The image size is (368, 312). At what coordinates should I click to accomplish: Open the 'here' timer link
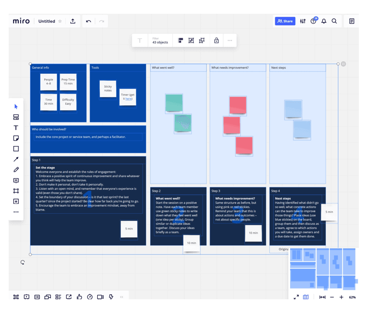pyautogui.click(x=129, y=99)
